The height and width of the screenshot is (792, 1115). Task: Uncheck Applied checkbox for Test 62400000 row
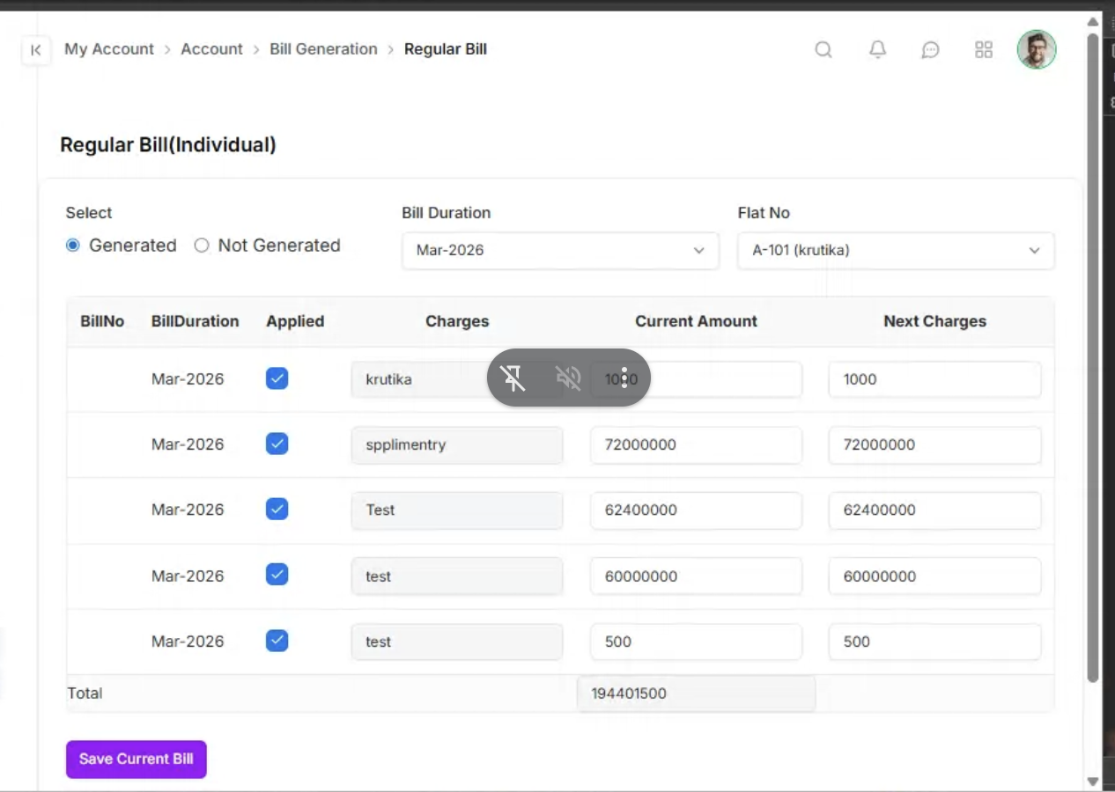coord(277,509)
